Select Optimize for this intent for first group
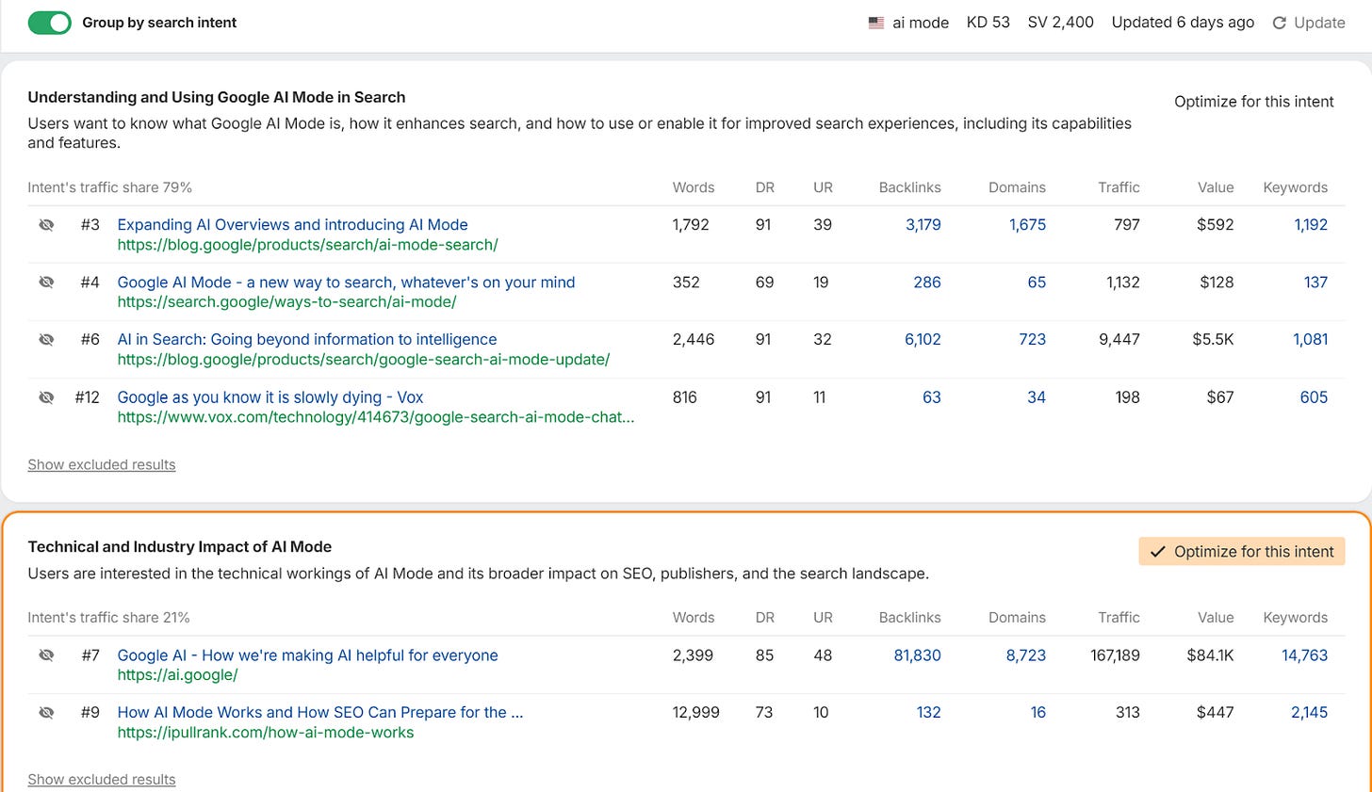 (x=1253, y=102)
